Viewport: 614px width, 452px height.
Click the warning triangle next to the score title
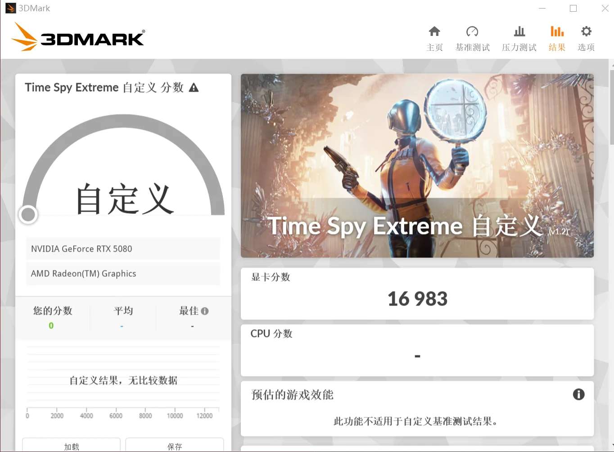click(x=194, y=88)
